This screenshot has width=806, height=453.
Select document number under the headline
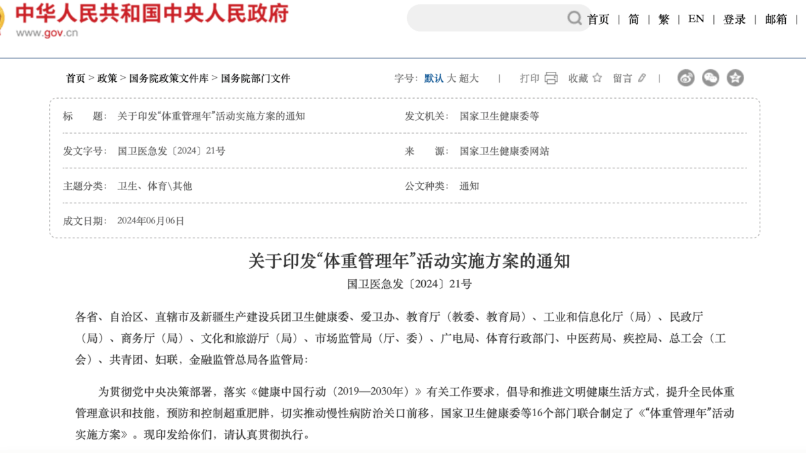click(410, 284)
